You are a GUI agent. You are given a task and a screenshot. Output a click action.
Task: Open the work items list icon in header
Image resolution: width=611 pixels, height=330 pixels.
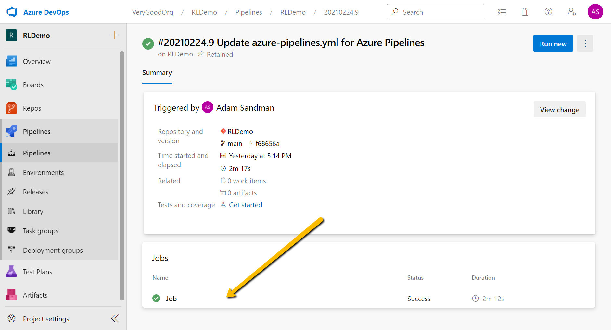[x=502, y=12]
